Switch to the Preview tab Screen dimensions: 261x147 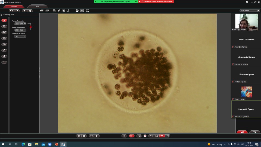[x=14, y=7]
